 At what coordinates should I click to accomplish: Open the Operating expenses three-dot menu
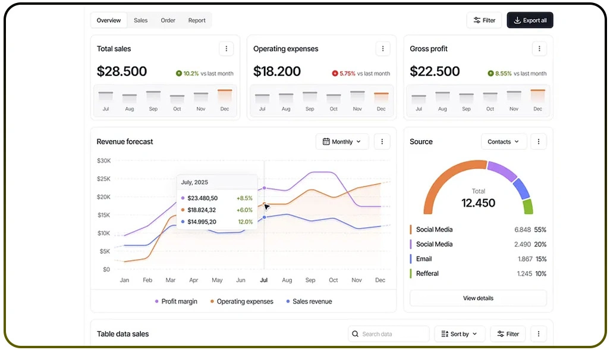pos(383,49)
